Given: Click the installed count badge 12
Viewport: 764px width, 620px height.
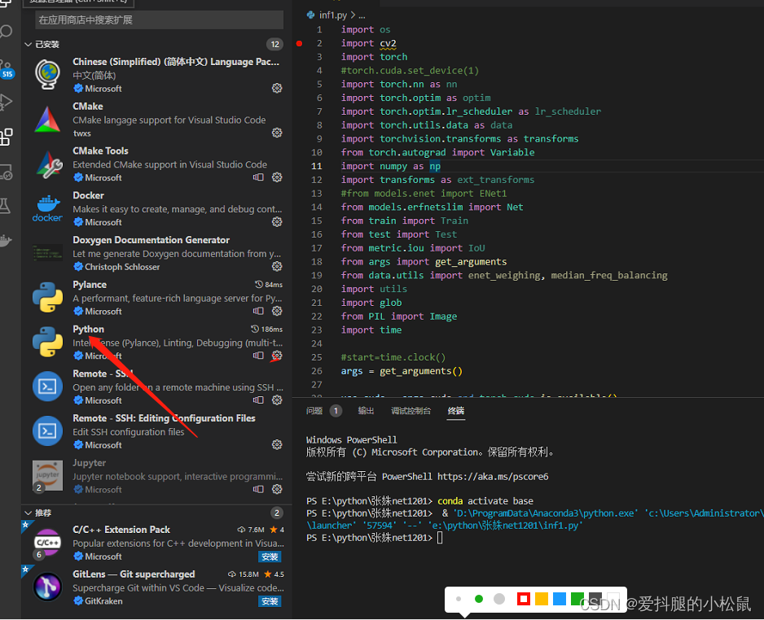Looking at the screenshot, I should pos(274,44).
